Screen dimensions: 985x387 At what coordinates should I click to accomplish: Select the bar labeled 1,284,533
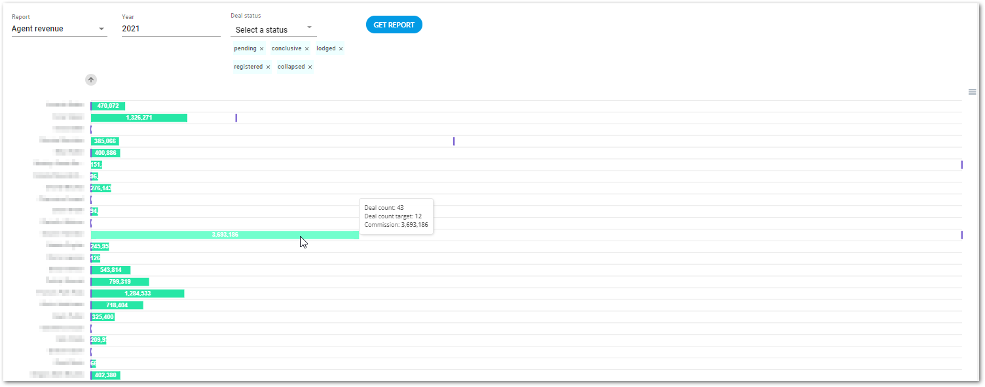(x=138, y=294)
